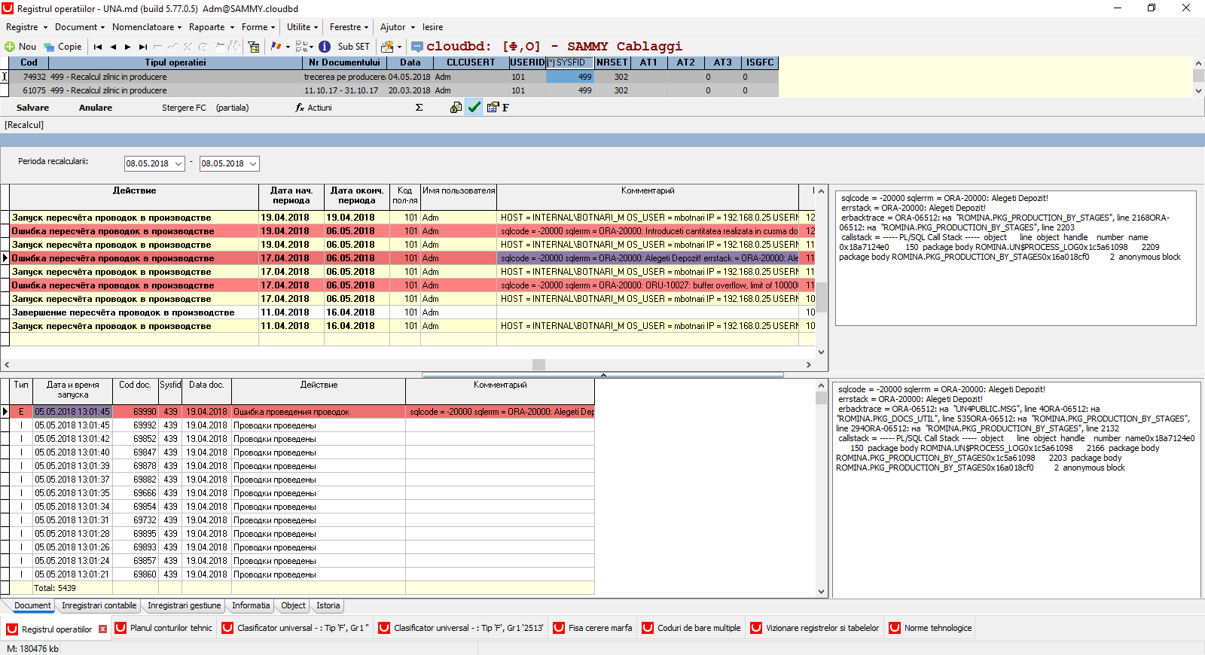Switch to the Inregistrari contabile tab
This screenshot has height=655, width=1205.
click(x=99, y=605)
